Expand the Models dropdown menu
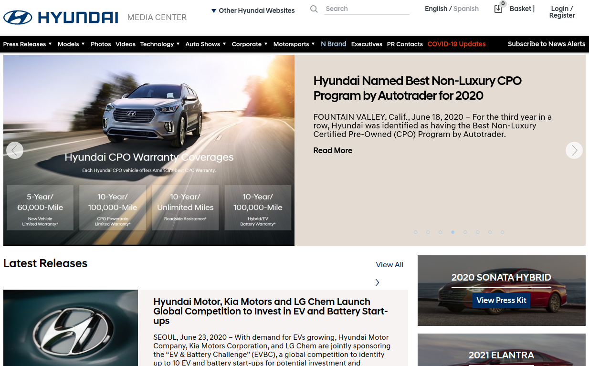589x366 pixels. (72, 44)
